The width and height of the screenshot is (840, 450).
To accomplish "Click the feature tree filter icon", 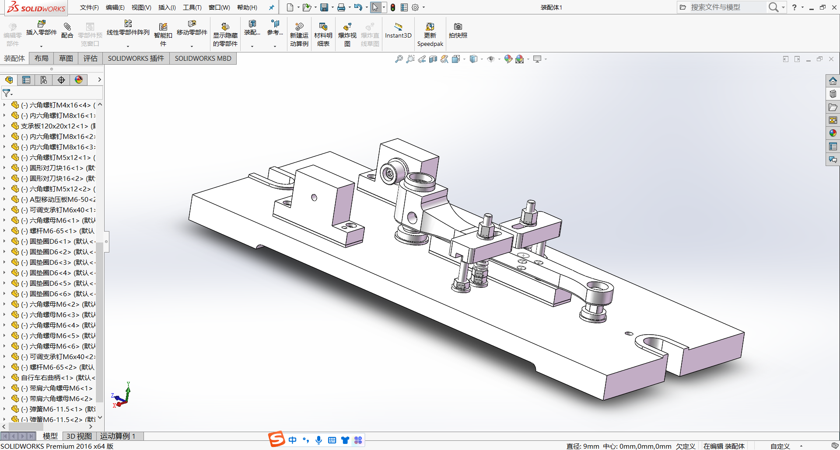I will (7, 93).
